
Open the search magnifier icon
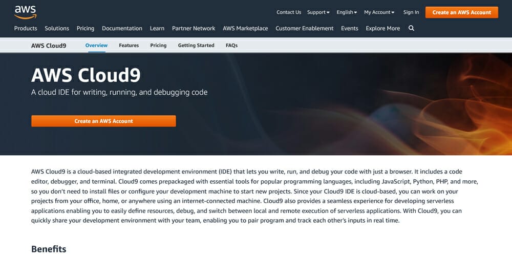[x=411, y=28]
